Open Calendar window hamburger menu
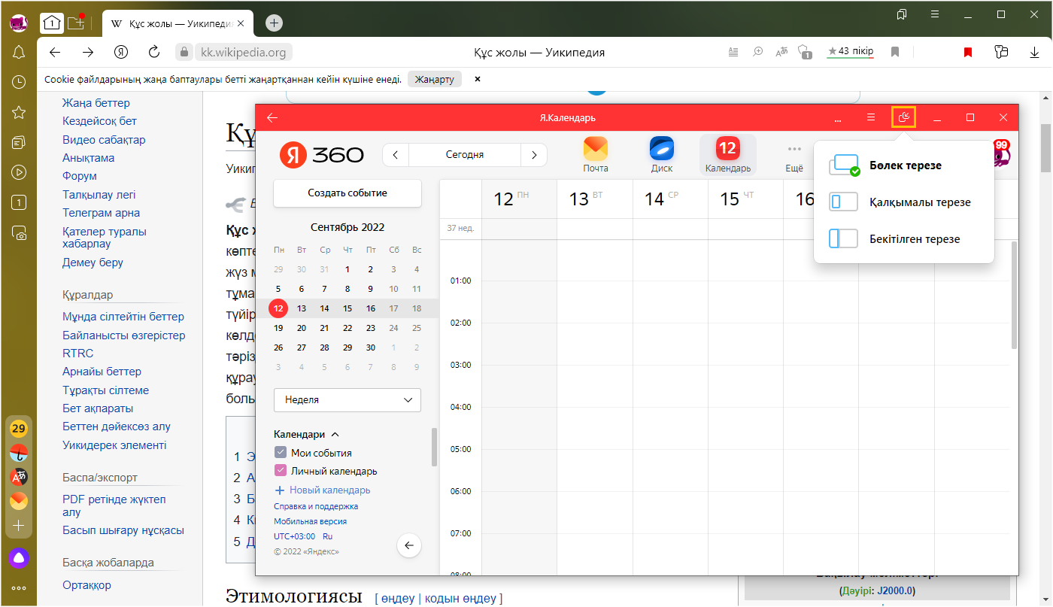 (871, 117)
